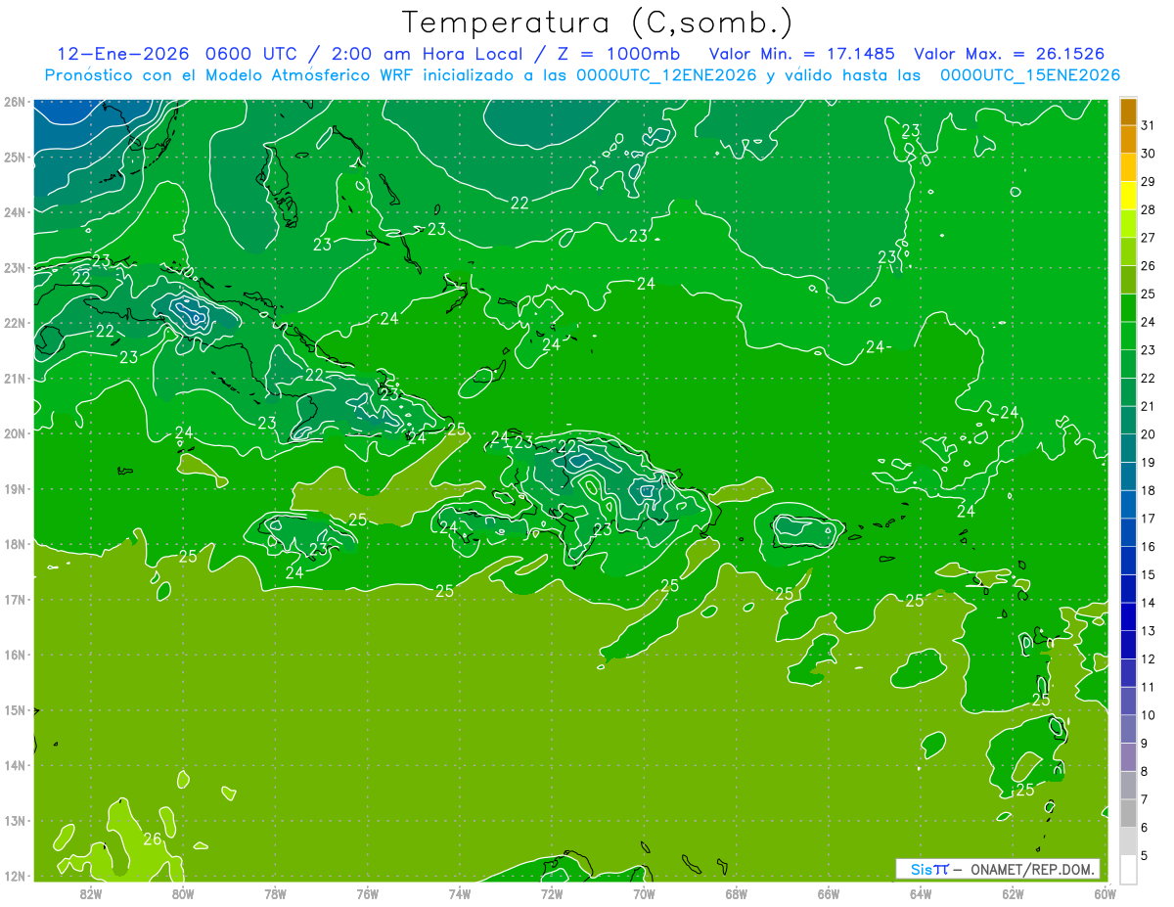The image size is (1174, 907).
Task: Click the "14N" latitude axis label
Action: click(14, 765)
